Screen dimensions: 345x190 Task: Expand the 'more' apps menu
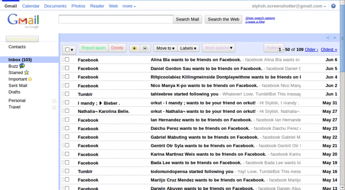pyautogui.click(x=129, y=6)
